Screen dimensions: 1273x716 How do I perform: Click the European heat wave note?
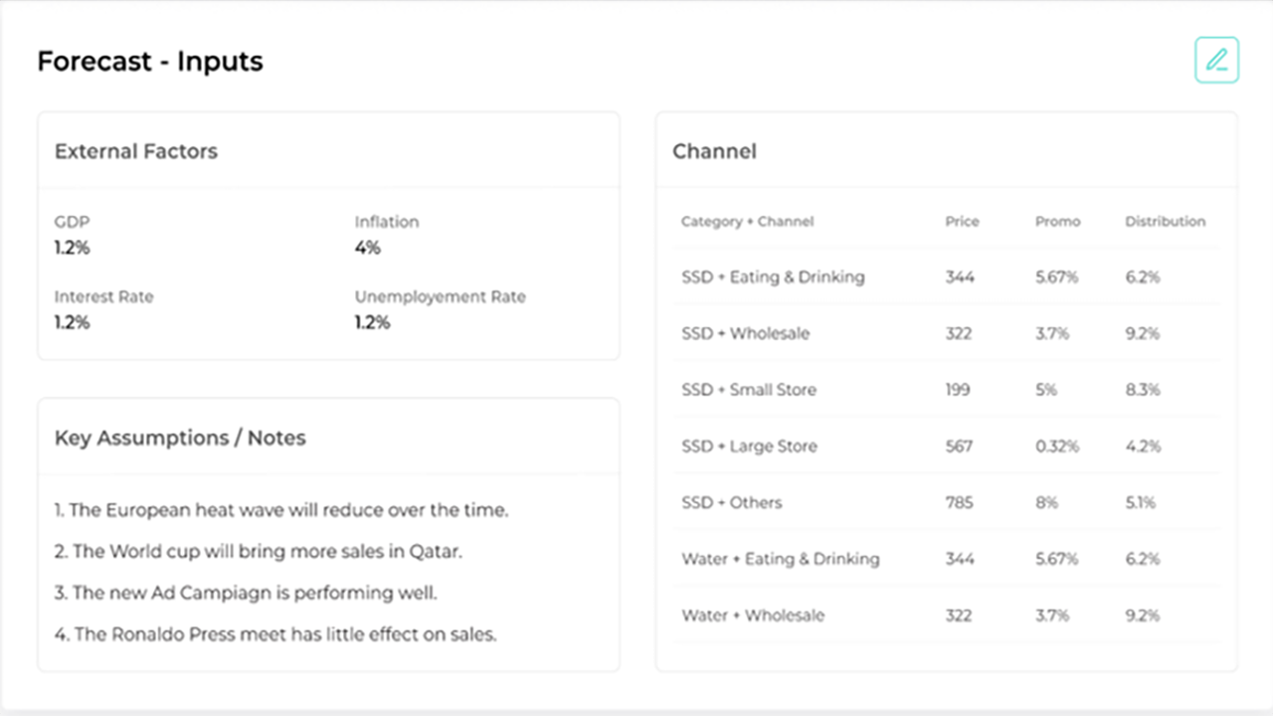tap(281, 510)
